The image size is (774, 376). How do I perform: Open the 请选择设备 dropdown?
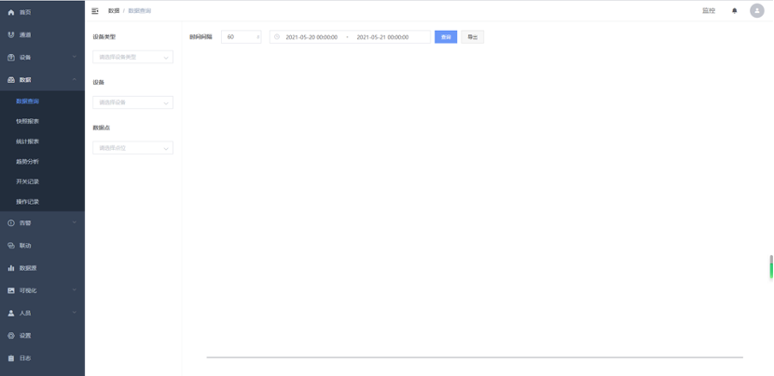click(x=132, y=102)
